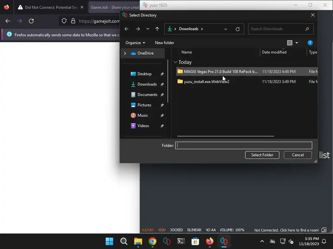The height and width of the screenshot is (249, 333).
Task: Create a New folder
Action: pyautogui.click(x=164, y=43)
